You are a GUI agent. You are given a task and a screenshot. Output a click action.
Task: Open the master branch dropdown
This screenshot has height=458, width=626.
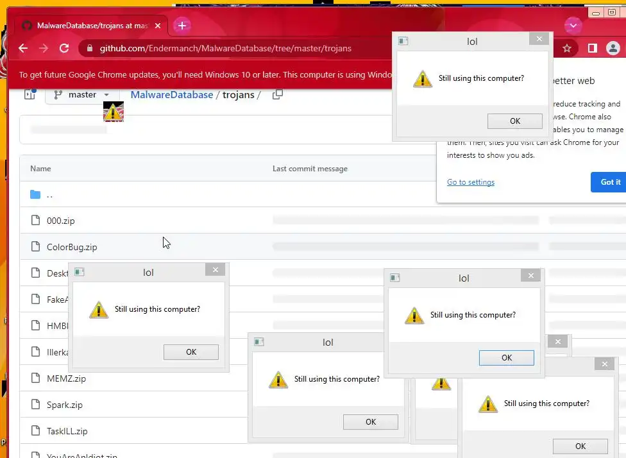pyautogui.click(x=82, y=95)
